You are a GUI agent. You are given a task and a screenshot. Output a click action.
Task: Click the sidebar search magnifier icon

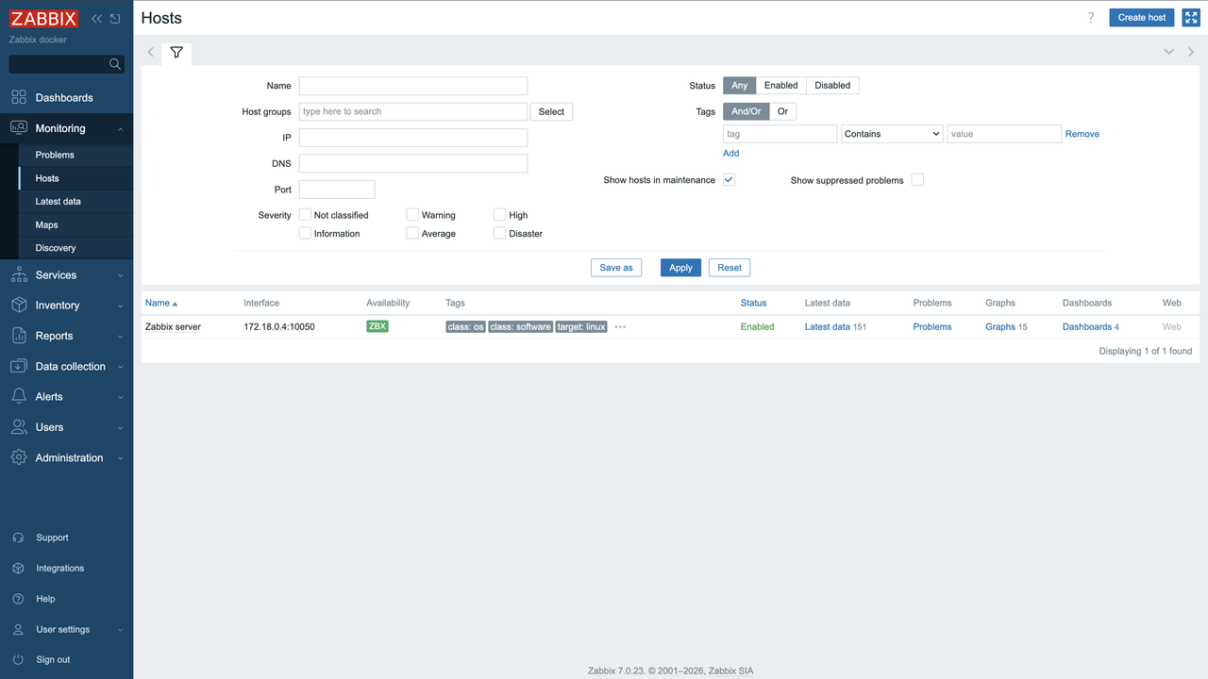pos(114,63)
